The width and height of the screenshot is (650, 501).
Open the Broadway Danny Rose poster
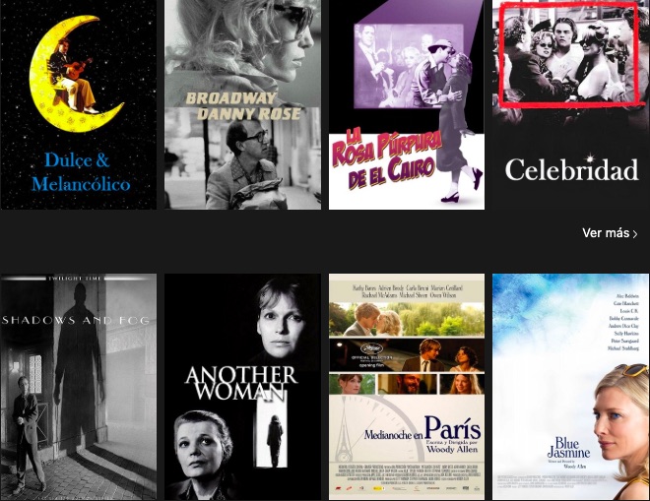click(x=242, y=104)
